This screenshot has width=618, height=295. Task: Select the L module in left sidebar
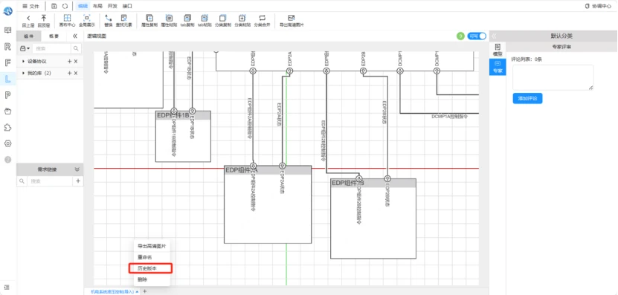[x=7, y=79]
